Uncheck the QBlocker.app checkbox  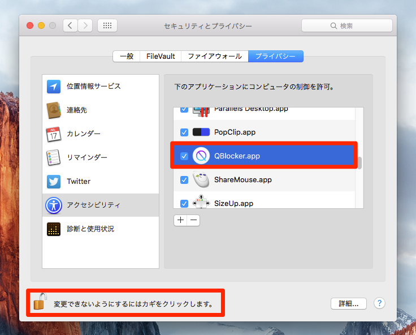(184, 156)
